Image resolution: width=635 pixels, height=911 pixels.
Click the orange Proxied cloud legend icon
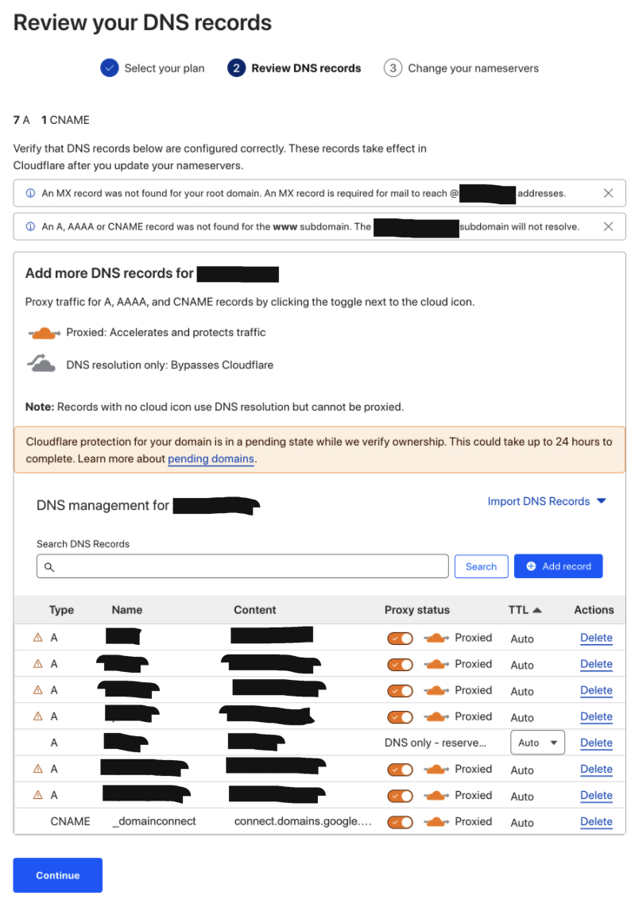coord(44,333)
